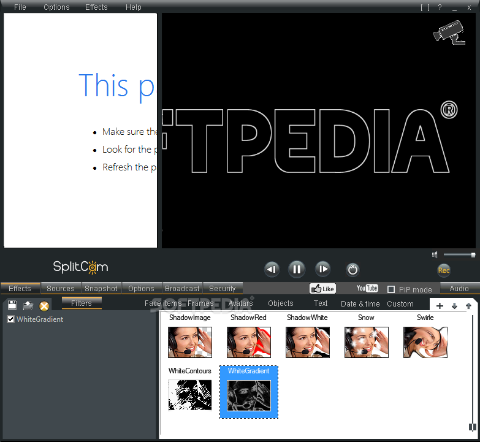Select the ShadowImage effect thumbnail
Image resolution: width=480 pixels, height=442 pixels.
click(190, 342)
